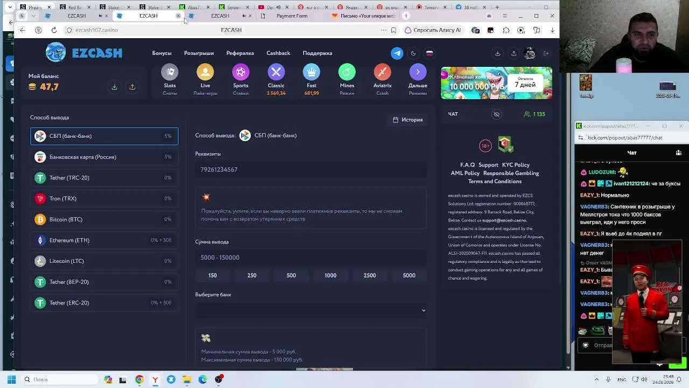Viewport: 689px width, 388px height.
Task: Click the header deposit download icon
Action: point(497,53)
